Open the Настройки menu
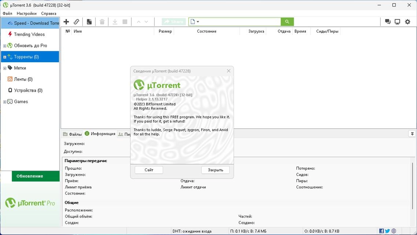The image size is (417, 235). 27,13
